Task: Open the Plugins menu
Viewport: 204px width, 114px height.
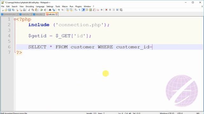Action: 78,6
